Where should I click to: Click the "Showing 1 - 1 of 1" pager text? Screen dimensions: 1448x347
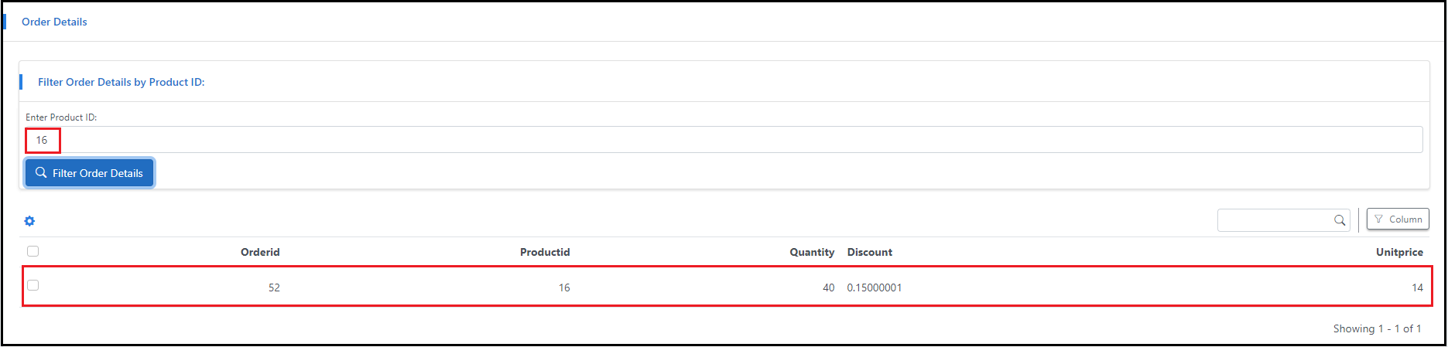[x=1377, y=328]
